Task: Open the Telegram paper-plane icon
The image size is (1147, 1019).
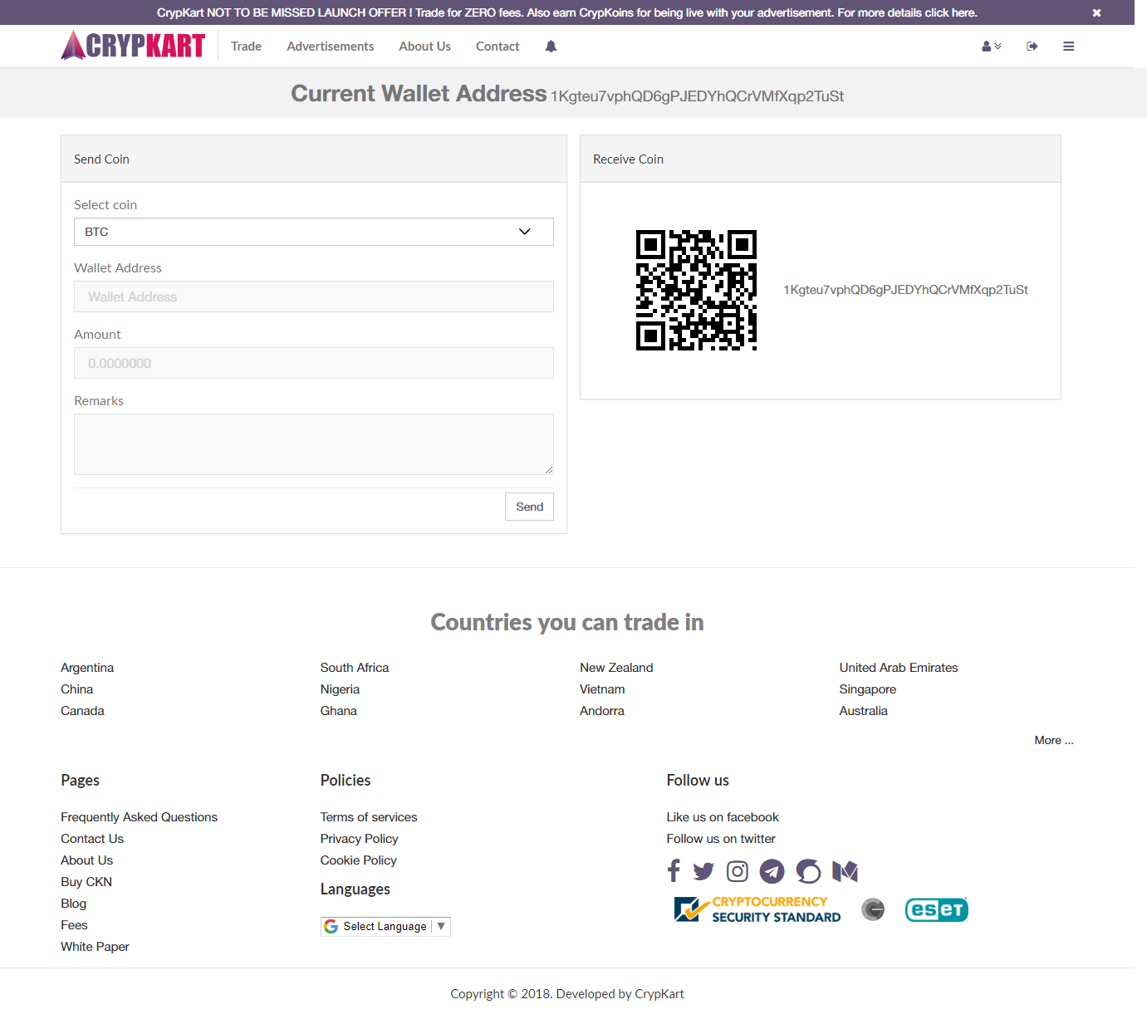Action: point(772,870)
